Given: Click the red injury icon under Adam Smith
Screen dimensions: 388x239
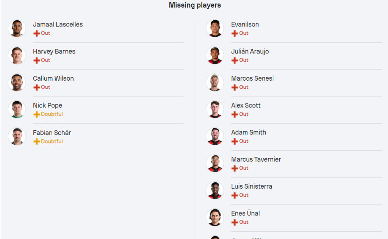Looking at the screenshot, I should tap(235, 141).
